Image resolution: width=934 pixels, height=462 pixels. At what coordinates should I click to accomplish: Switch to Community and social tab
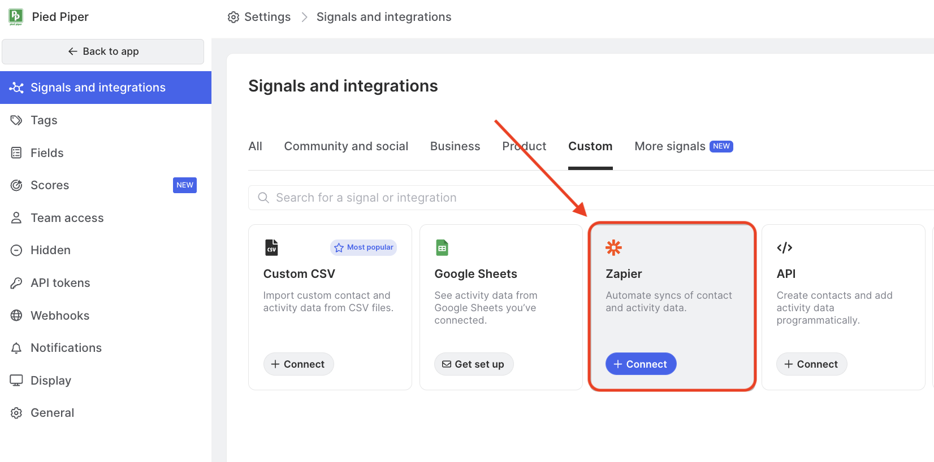(x=346, y=146)
